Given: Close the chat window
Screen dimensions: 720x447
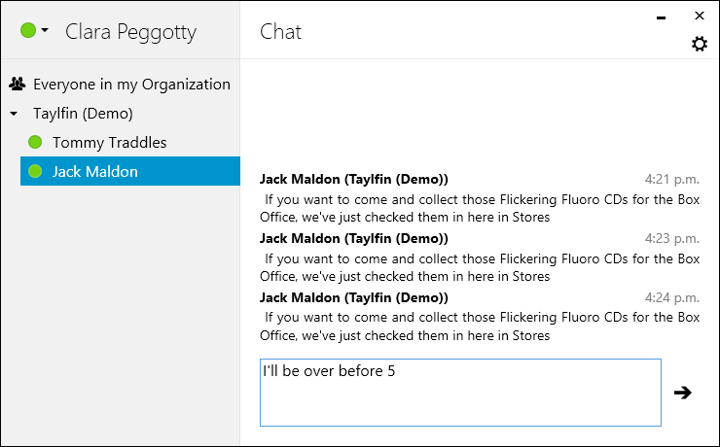Looking at the screenshot, I should pyautogui.click(x=700, y=16).
